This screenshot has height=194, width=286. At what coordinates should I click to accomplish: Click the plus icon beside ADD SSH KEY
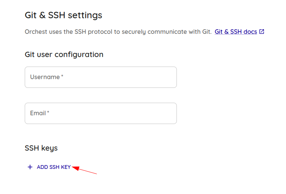pos(30,167)
